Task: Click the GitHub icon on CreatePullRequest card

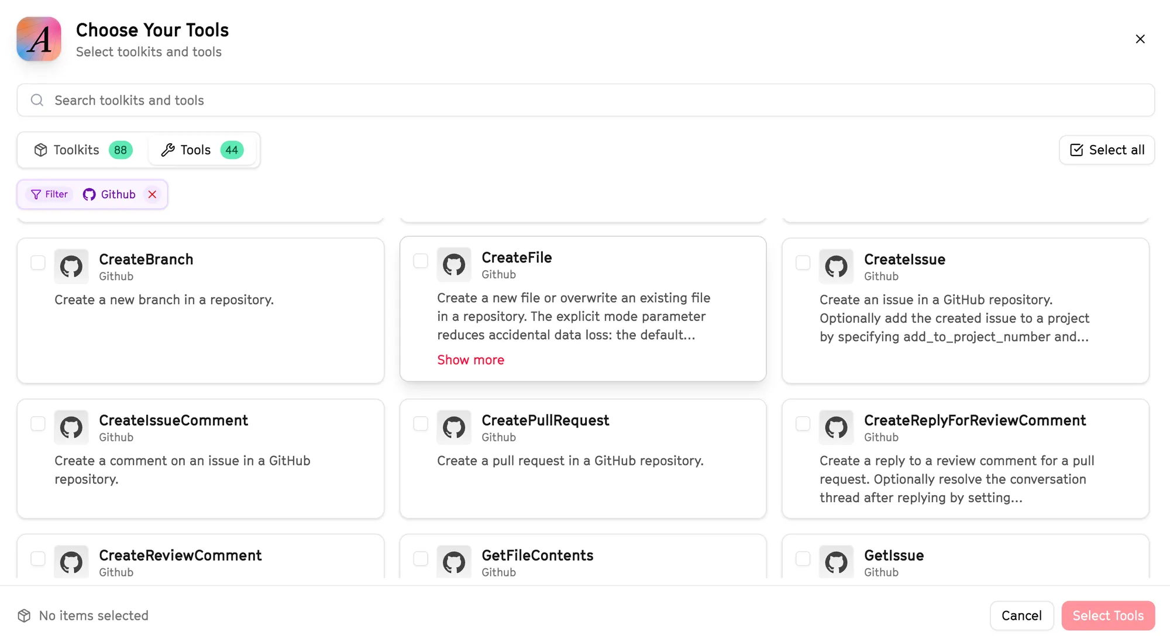Action: (454, 427)
